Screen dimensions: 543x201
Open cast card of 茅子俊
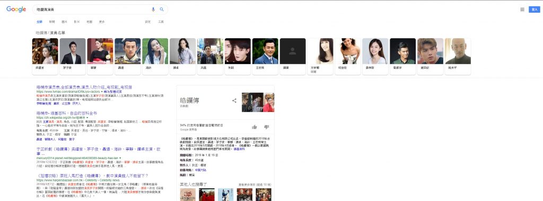coord(72,56)
